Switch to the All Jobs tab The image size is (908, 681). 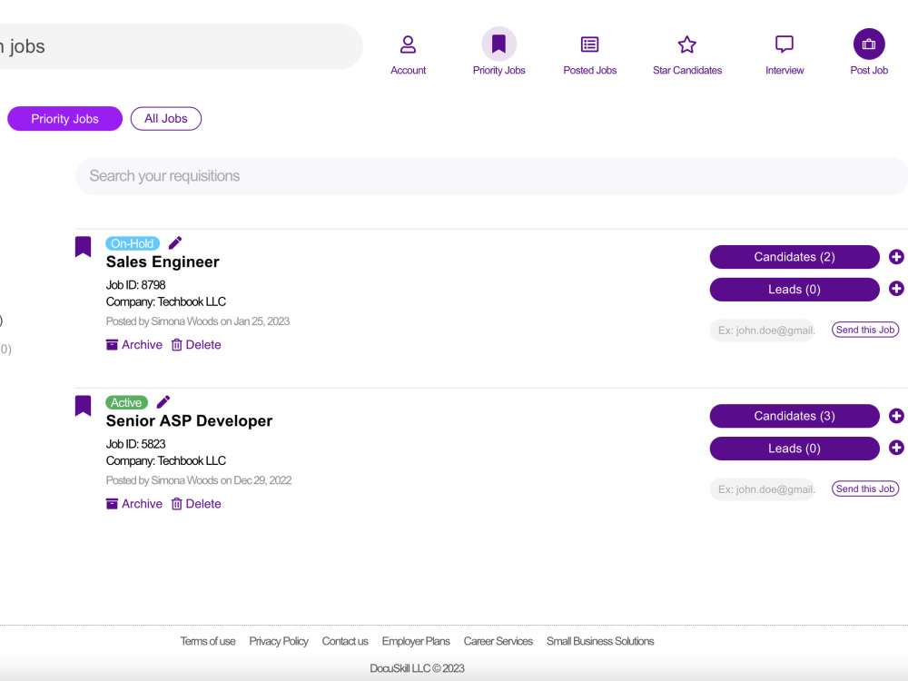pyautogui.click(x=166, y=118)
